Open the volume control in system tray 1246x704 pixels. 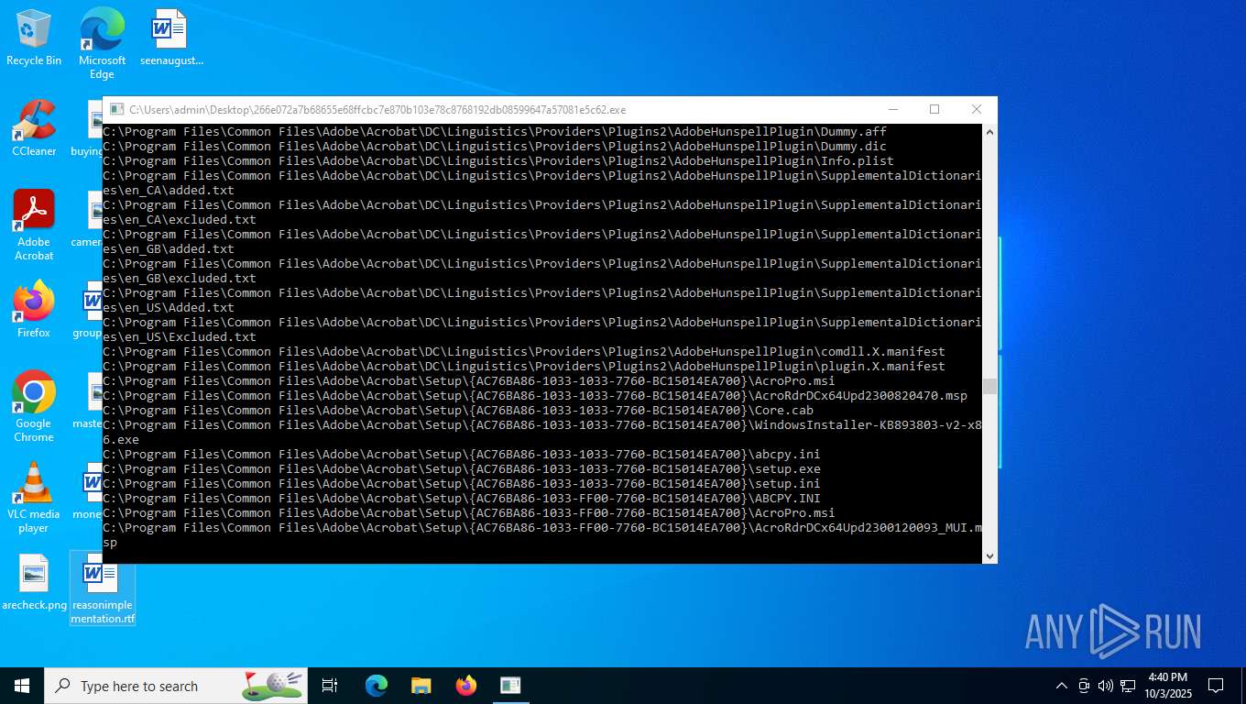coord(1106,686)
